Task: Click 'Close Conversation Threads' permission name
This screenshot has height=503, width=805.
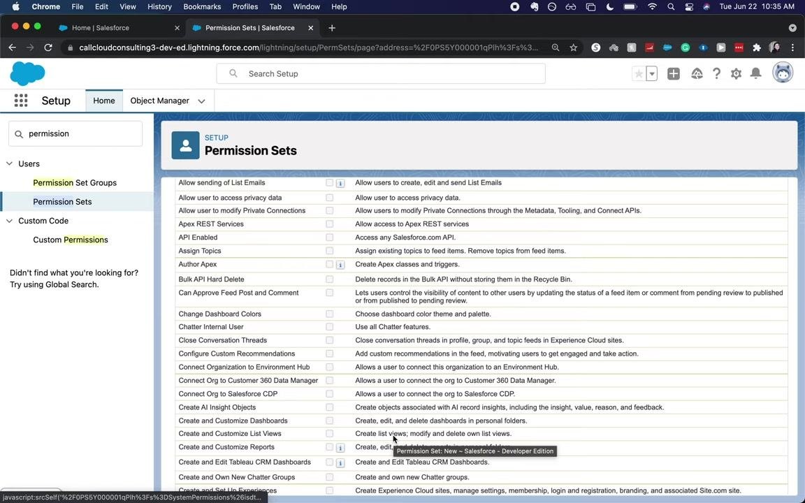Action: pyautogui.click(x=223, y=340)
